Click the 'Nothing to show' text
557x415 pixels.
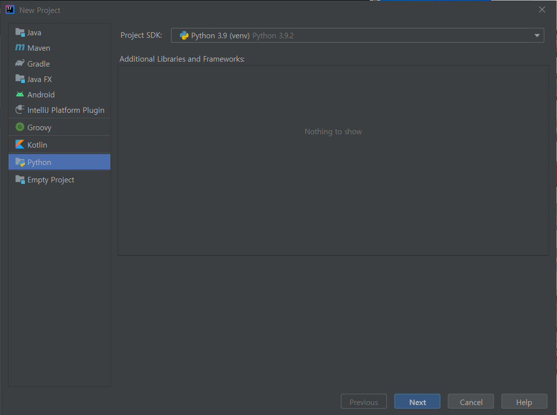coord(333,132)
